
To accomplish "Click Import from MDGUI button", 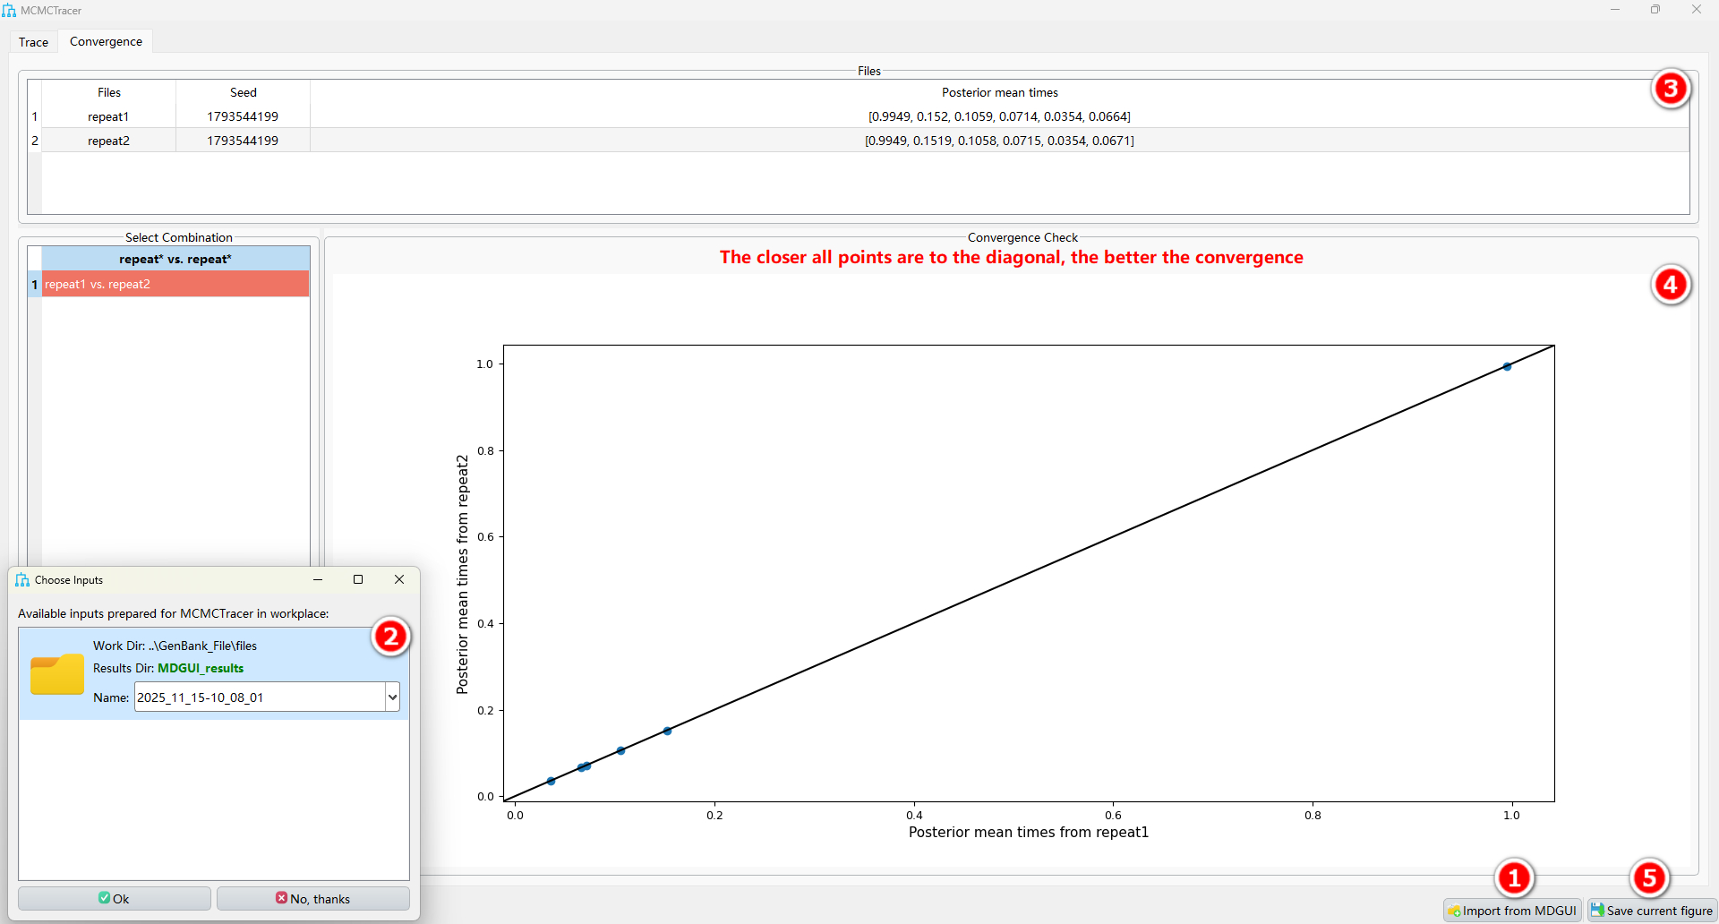I will (1512, 911).
